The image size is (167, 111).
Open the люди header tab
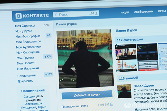coord(125,12)
